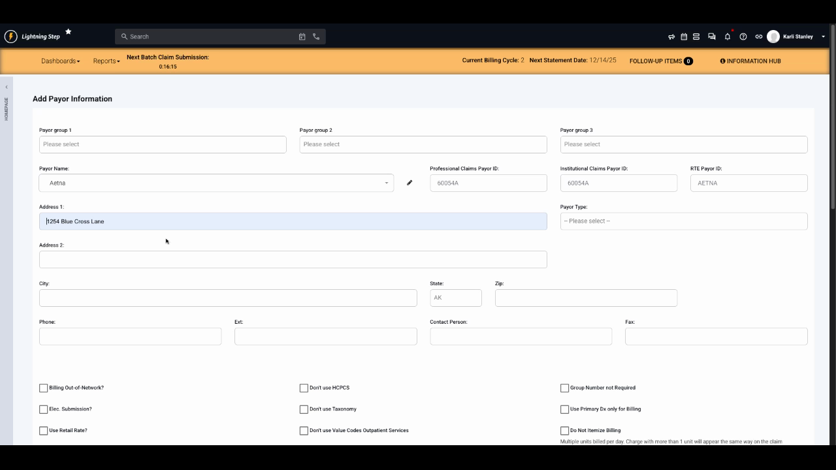The height and width of the screenshot is (470, 836).
Task: Open the Karli Stanley profile menu
Action: tap(794, 37)
